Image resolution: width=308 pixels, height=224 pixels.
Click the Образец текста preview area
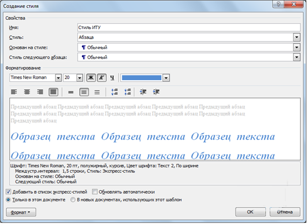click(x=155, y=129)
